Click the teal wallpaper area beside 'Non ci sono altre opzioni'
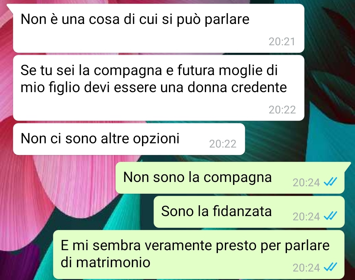Screen dimensions: 355x280 click(x=294, y=140)
